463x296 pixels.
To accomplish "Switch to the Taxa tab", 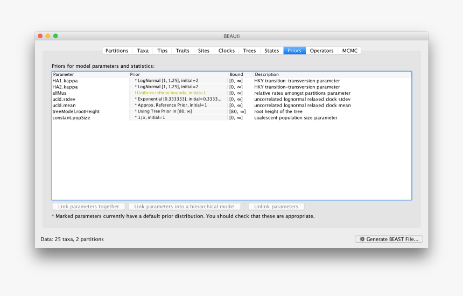I will tap(143, 51).
